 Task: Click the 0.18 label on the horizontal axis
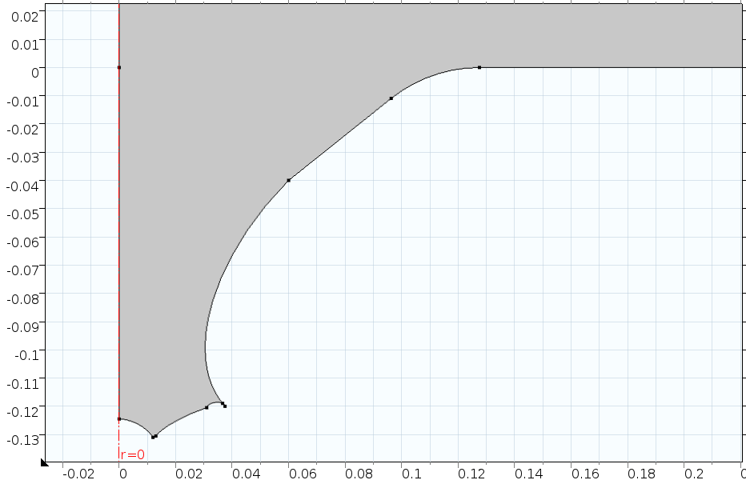[641, 474]
